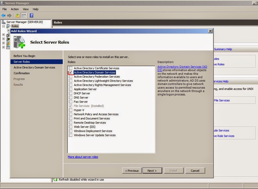Check Active Directory Certificate Services
Image resolution: width=258 pixels, height=189 pixels.
point(70,68)
